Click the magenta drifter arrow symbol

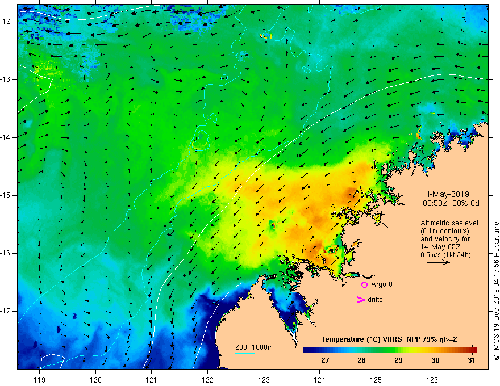[x=360, y=299]
